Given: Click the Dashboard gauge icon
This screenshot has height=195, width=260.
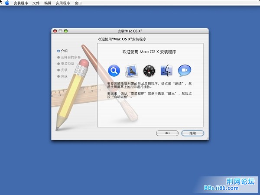Looking at the screenshot, I should [x=149, y=71].
